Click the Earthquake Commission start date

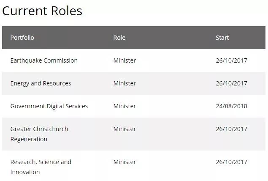tap(231, 60)
